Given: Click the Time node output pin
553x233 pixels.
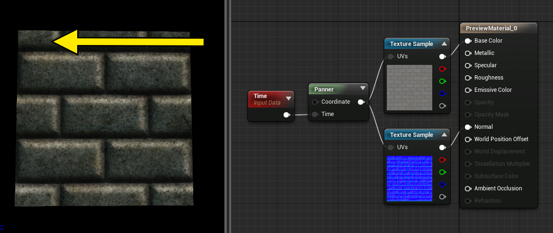Looking at the screenshot, I should 287,115.
